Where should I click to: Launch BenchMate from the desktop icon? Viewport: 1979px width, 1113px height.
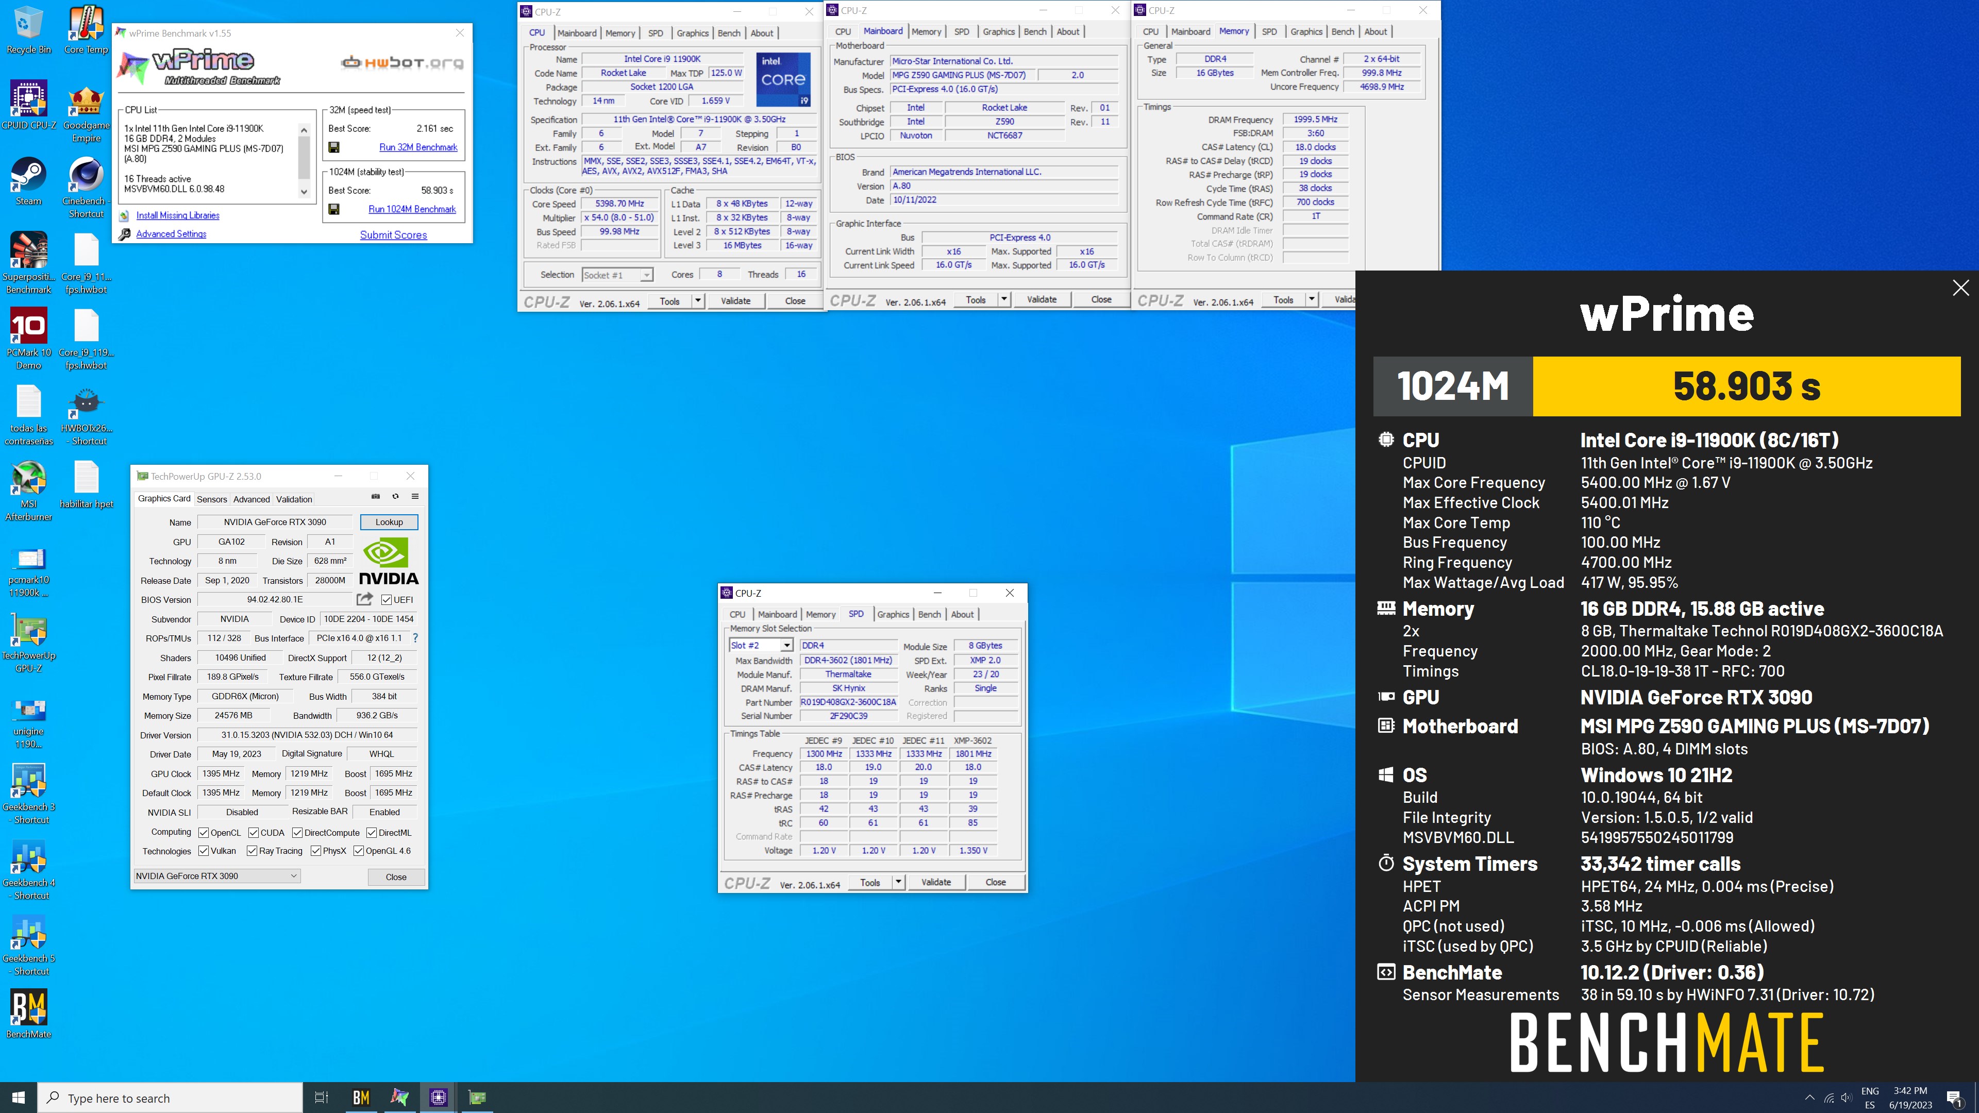tap(28, 1015)
